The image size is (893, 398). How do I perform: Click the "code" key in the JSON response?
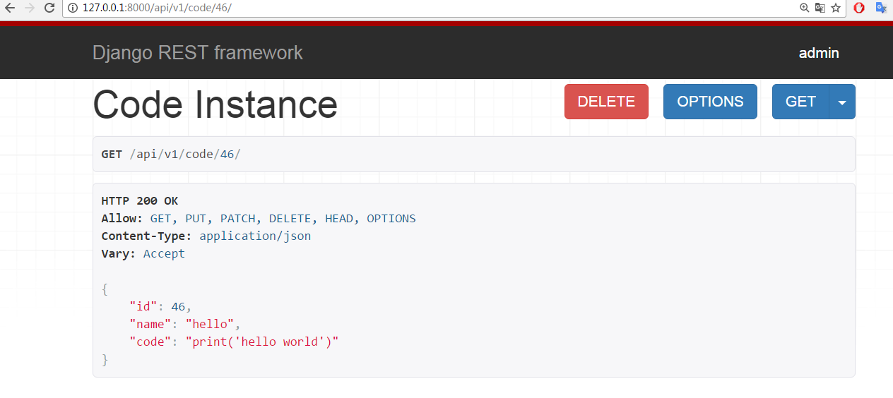[x=150, y=342]
